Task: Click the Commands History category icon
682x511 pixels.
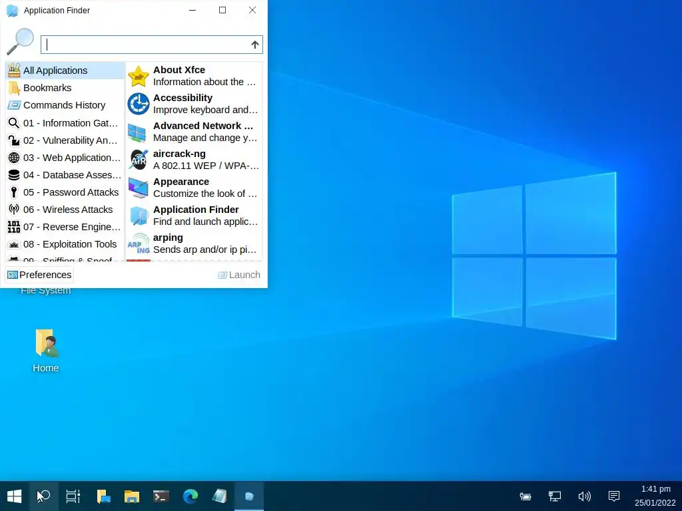Action: click(x=14, y=105)
